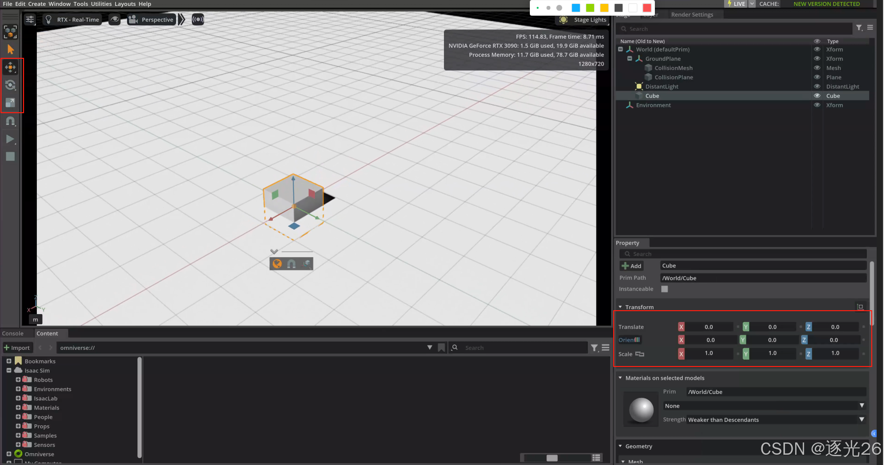Screen dimensions: 884x465
Task: Open the Stage panel filter funnel
Action: (x=859, y=28)
